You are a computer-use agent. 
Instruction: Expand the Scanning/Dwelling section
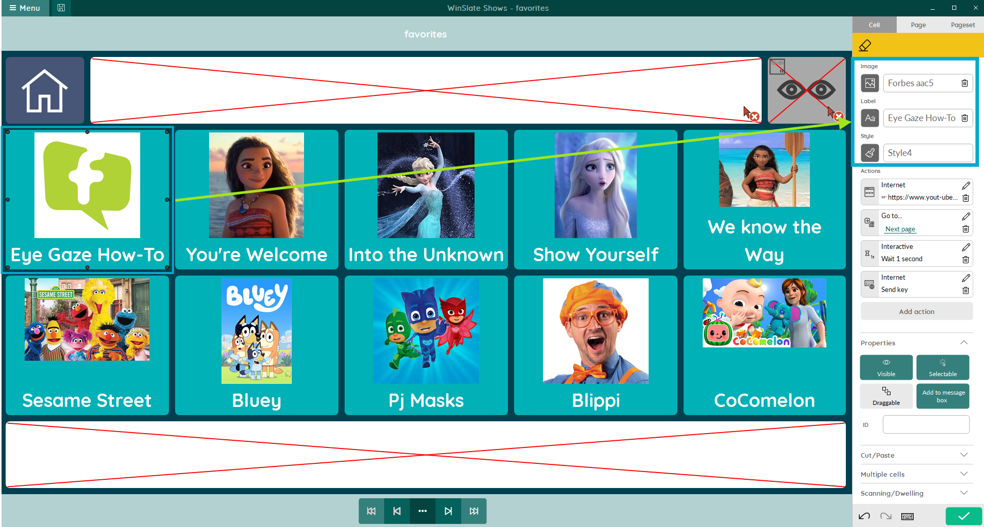[964, 493]
